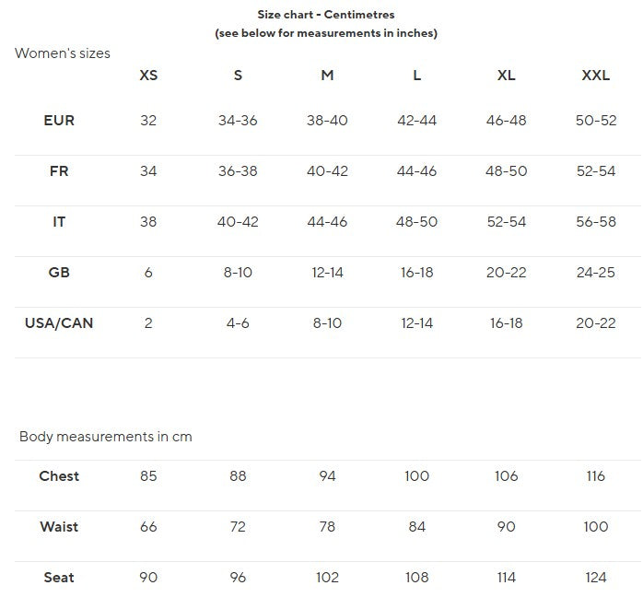Select the USA/CAN row label
Image resolution: width=643 pixels, height=609 pixels.
[x=59, y=323]
